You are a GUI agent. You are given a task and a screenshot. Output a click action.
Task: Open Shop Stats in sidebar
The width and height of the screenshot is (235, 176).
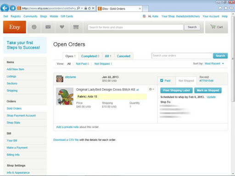[x=13, y=122]
